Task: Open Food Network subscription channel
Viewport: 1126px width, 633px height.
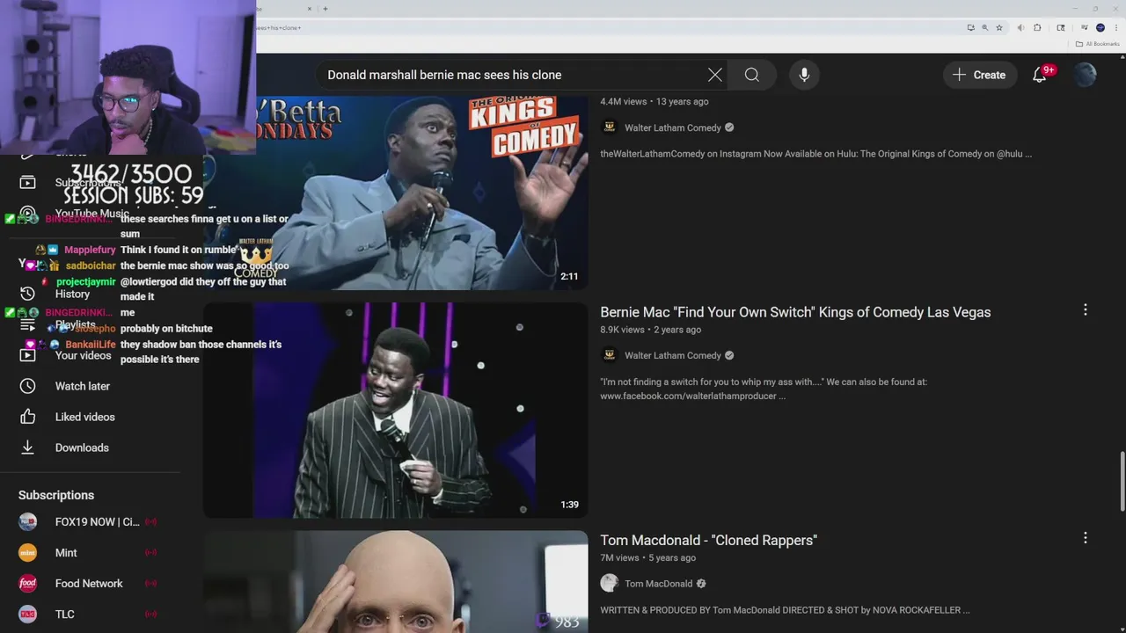Action: click(x=90, y=584)
